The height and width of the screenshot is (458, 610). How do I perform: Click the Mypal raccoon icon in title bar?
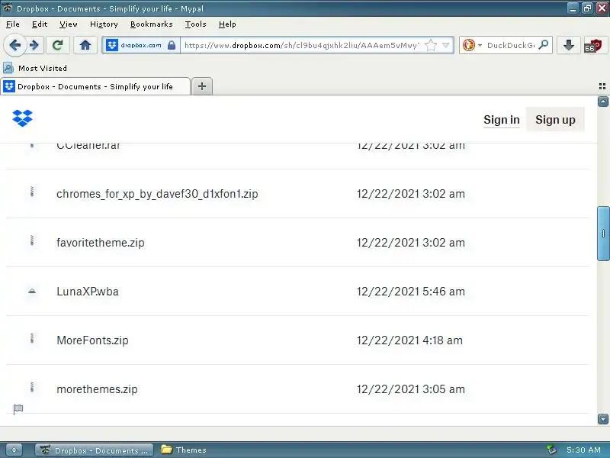click(x=8, y=8)
